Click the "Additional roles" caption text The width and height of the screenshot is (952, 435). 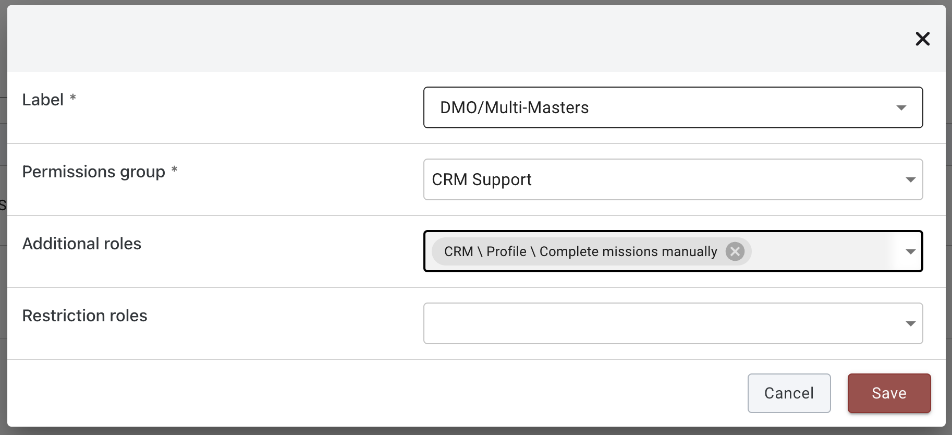[x=82, y=244]
